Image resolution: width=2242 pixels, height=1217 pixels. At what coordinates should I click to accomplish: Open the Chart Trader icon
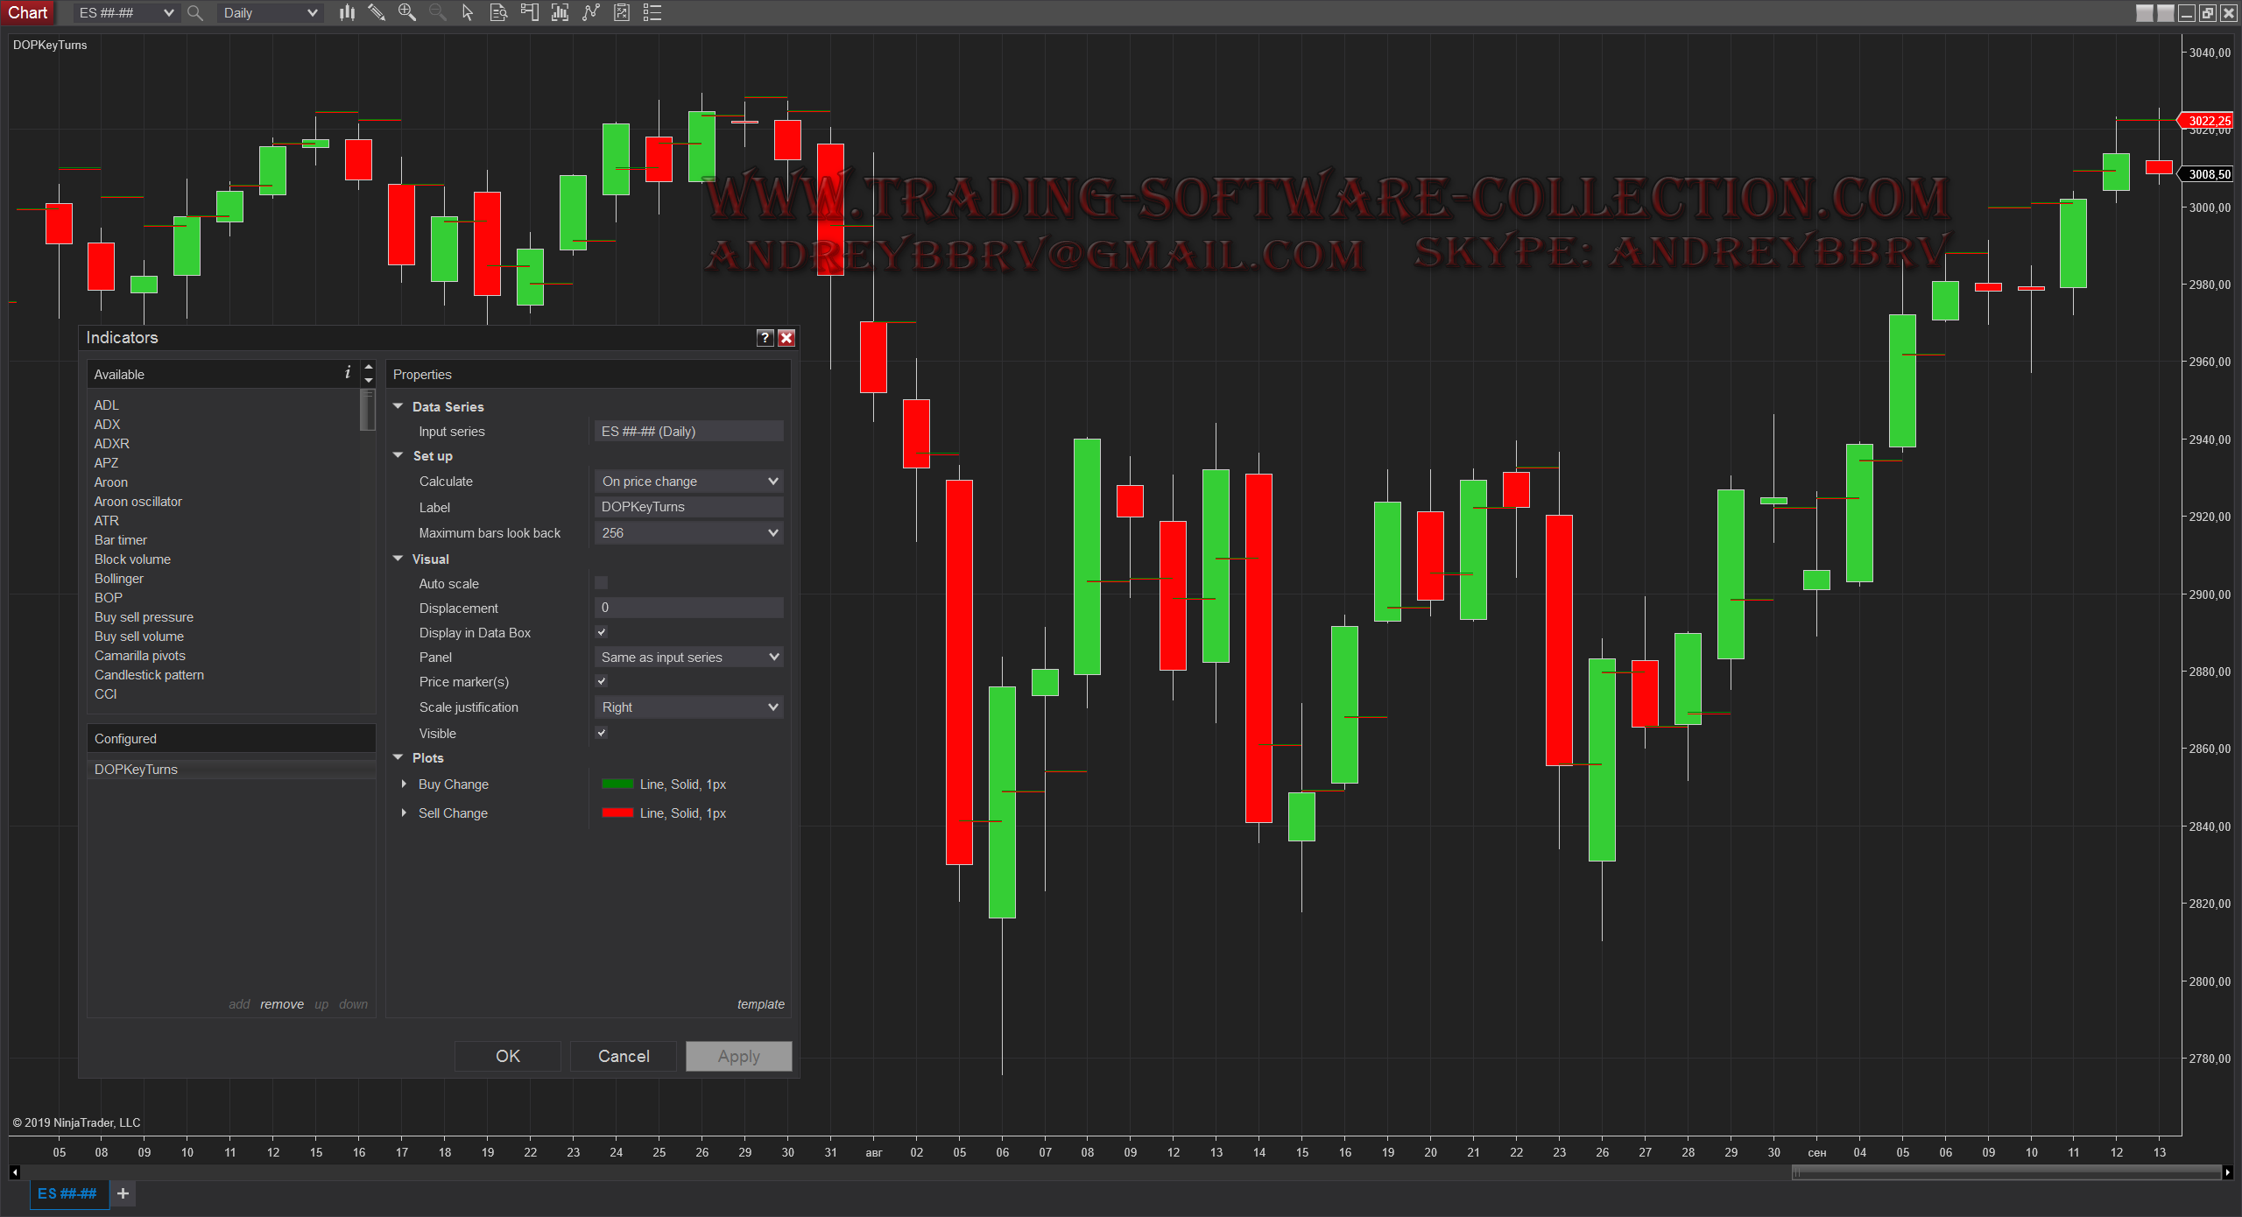click(529, 12)
